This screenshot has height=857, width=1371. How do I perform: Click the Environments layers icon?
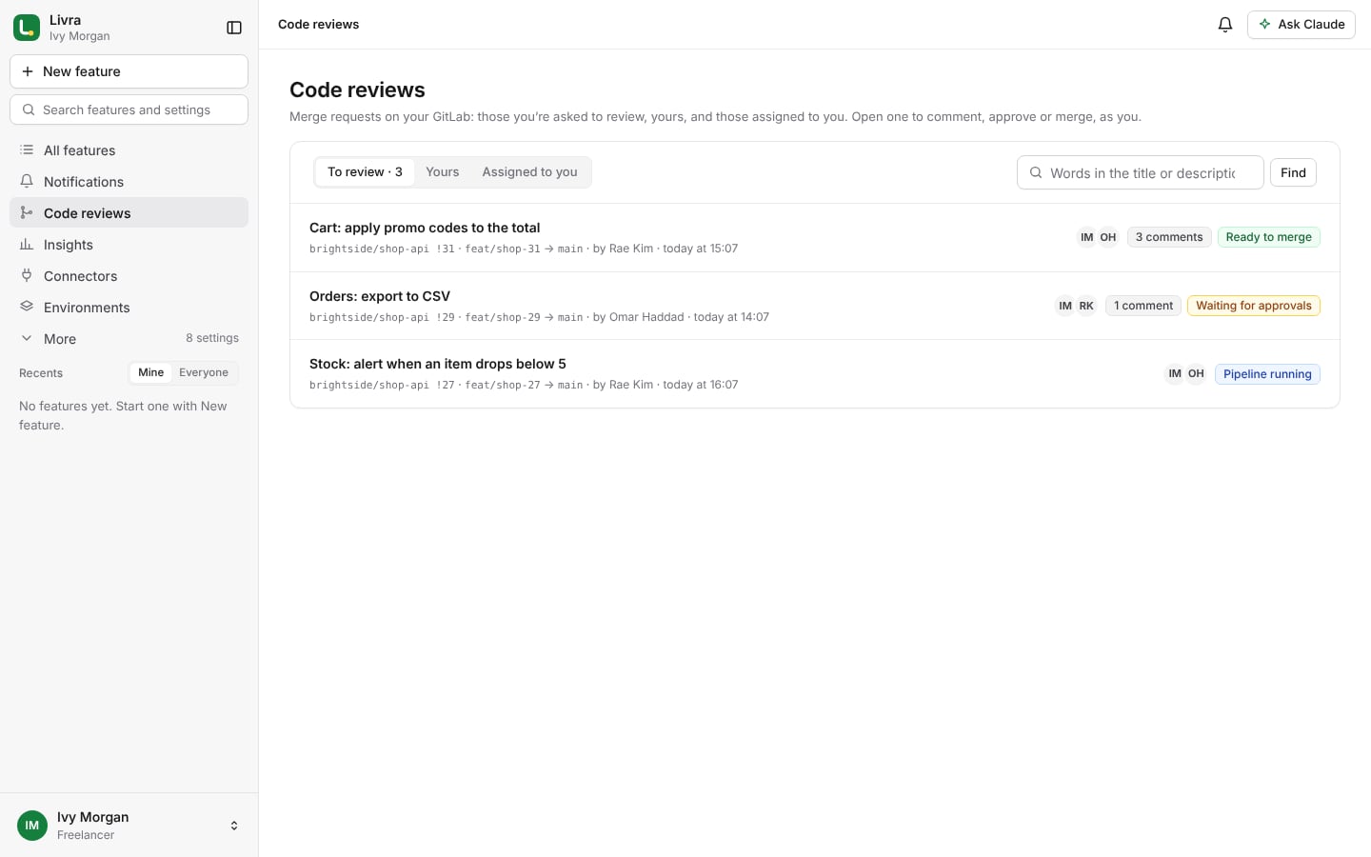click(x=27, y=308)
